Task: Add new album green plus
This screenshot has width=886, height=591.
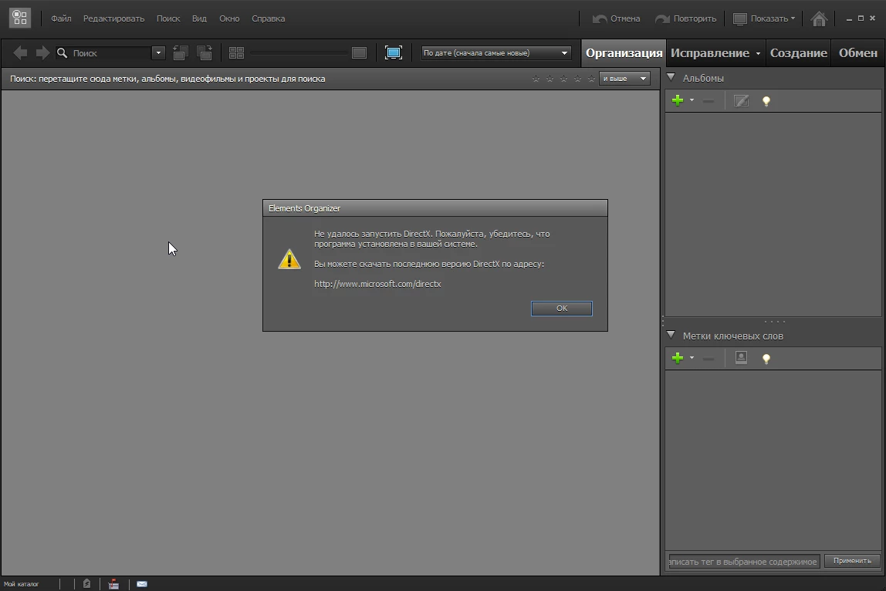Action: 678,100
